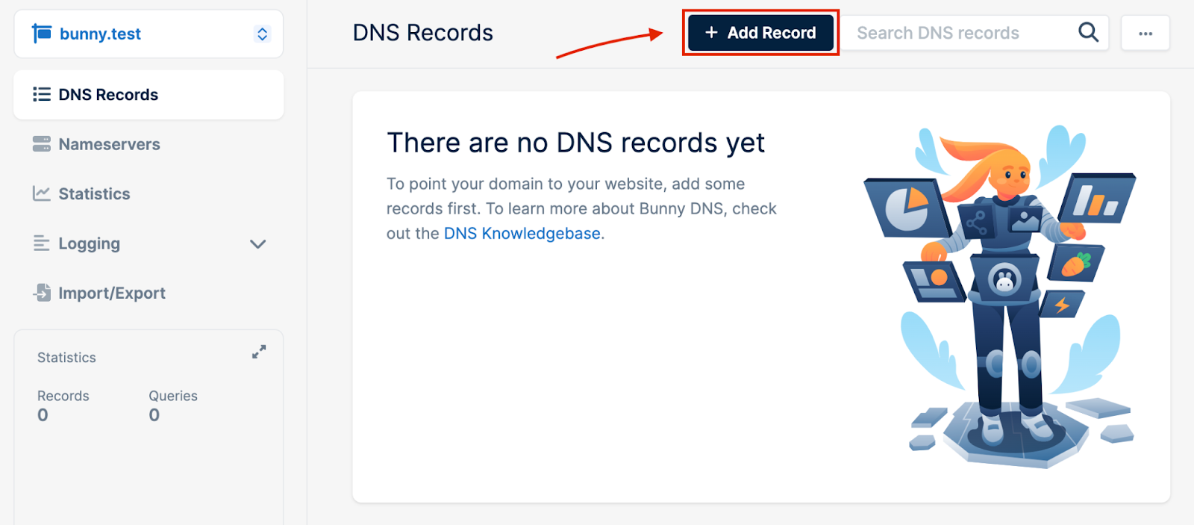Viewport: 1194px width, 525px height.
Task: Click into the Search DNS records field
Action: point(948,32)
